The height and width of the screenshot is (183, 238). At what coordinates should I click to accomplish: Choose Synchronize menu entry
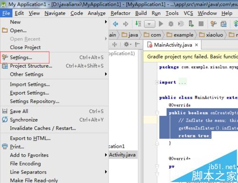point(54,120)
